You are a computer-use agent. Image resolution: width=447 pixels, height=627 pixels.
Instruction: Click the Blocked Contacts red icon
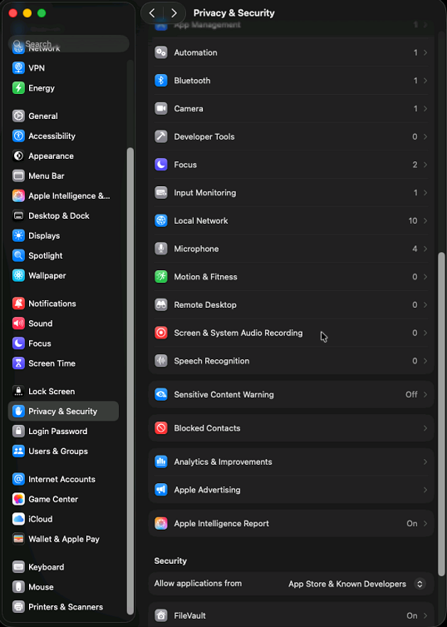coord(161,428)
